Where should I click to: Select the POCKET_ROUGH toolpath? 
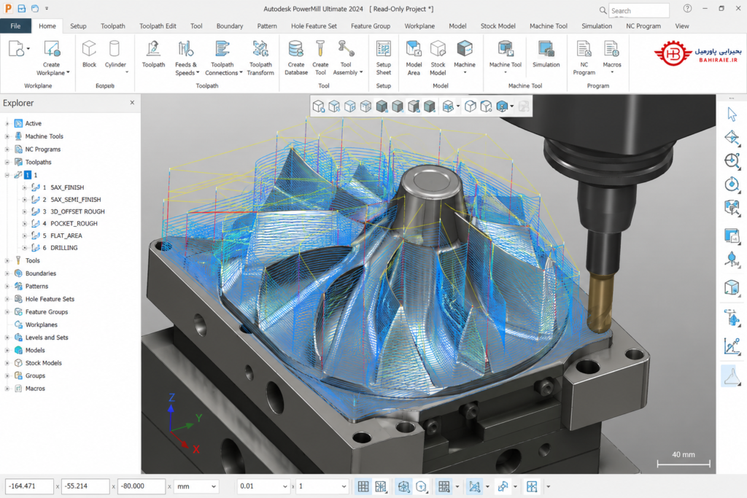(x=74, y=223)
